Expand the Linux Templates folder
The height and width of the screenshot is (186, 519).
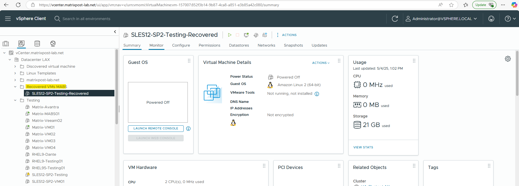[15, 73]
